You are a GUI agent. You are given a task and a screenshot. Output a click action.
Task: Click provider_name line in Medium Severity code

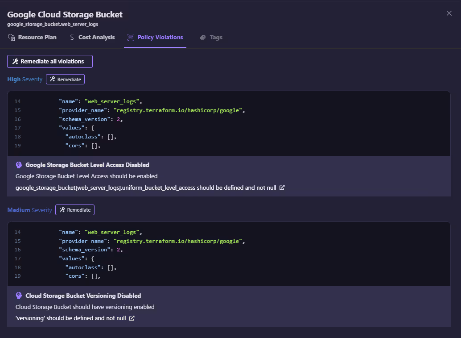[152, 241]
